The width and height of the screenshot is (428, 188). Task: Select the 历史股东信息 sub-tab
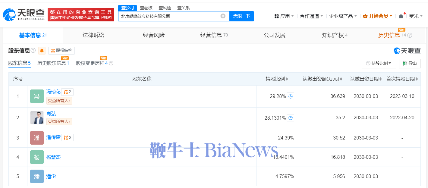tap(53, 63)
